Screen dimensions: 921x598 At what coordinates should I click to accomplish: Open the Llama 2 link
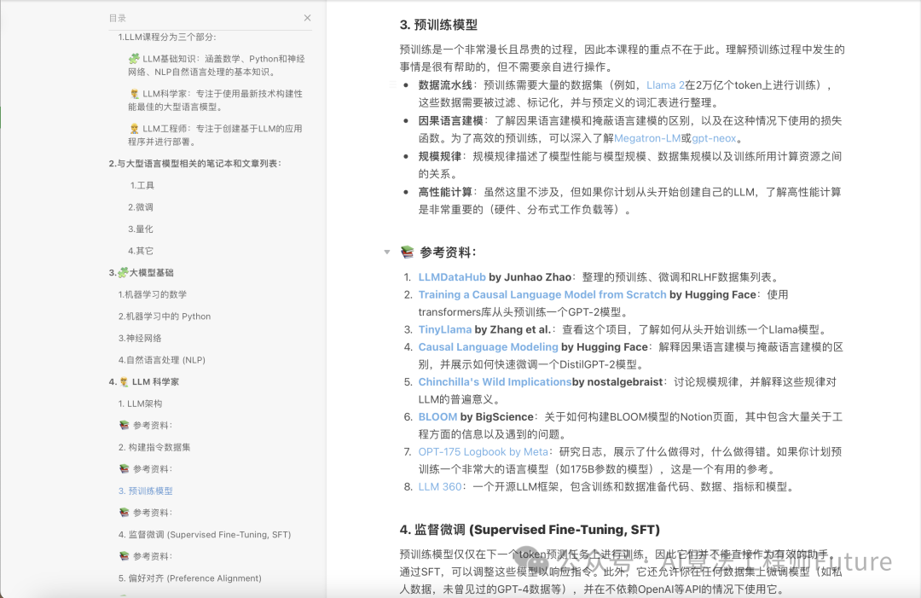pos(665,85)
